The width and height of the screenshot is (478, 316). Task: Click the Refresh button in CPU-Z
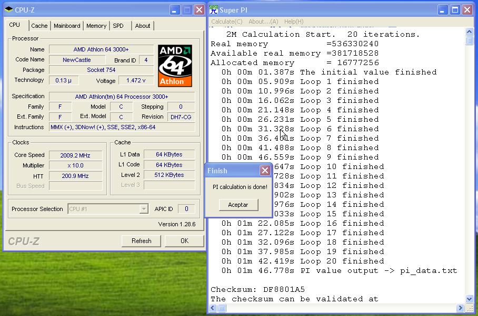pos(141,241)
